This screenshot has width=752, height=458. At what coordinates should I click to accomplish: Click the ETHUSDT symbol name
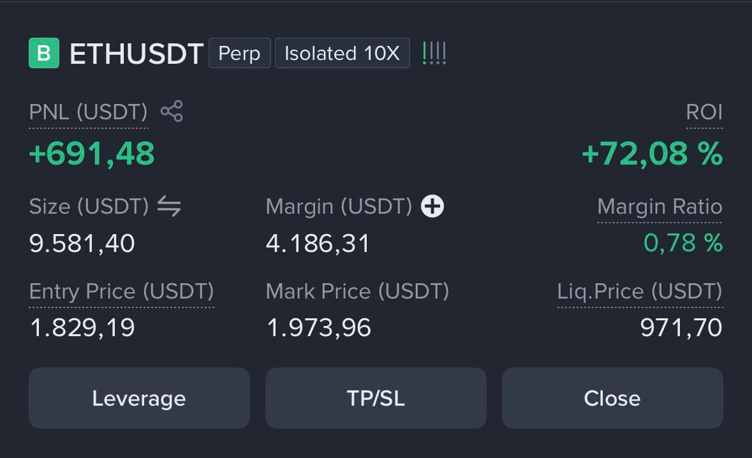(x=136, y=53)
